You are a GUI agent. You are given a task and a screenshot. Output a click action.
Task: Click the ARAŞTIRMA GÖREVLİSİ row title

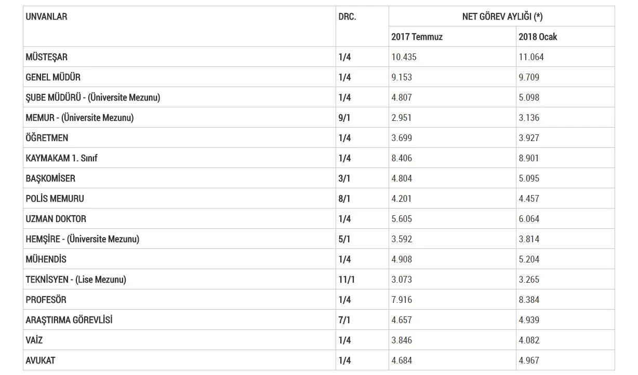tap(69, 320)
